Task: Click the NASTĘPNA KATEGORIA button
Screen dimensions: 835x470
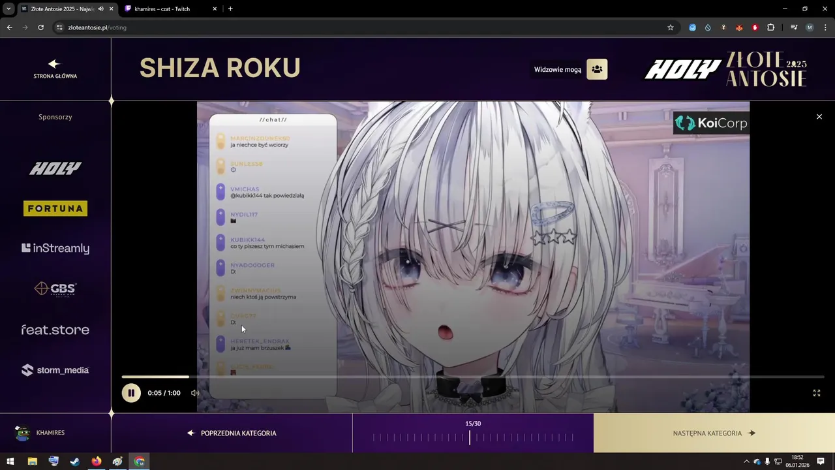Action: click(x=714, y=433)
